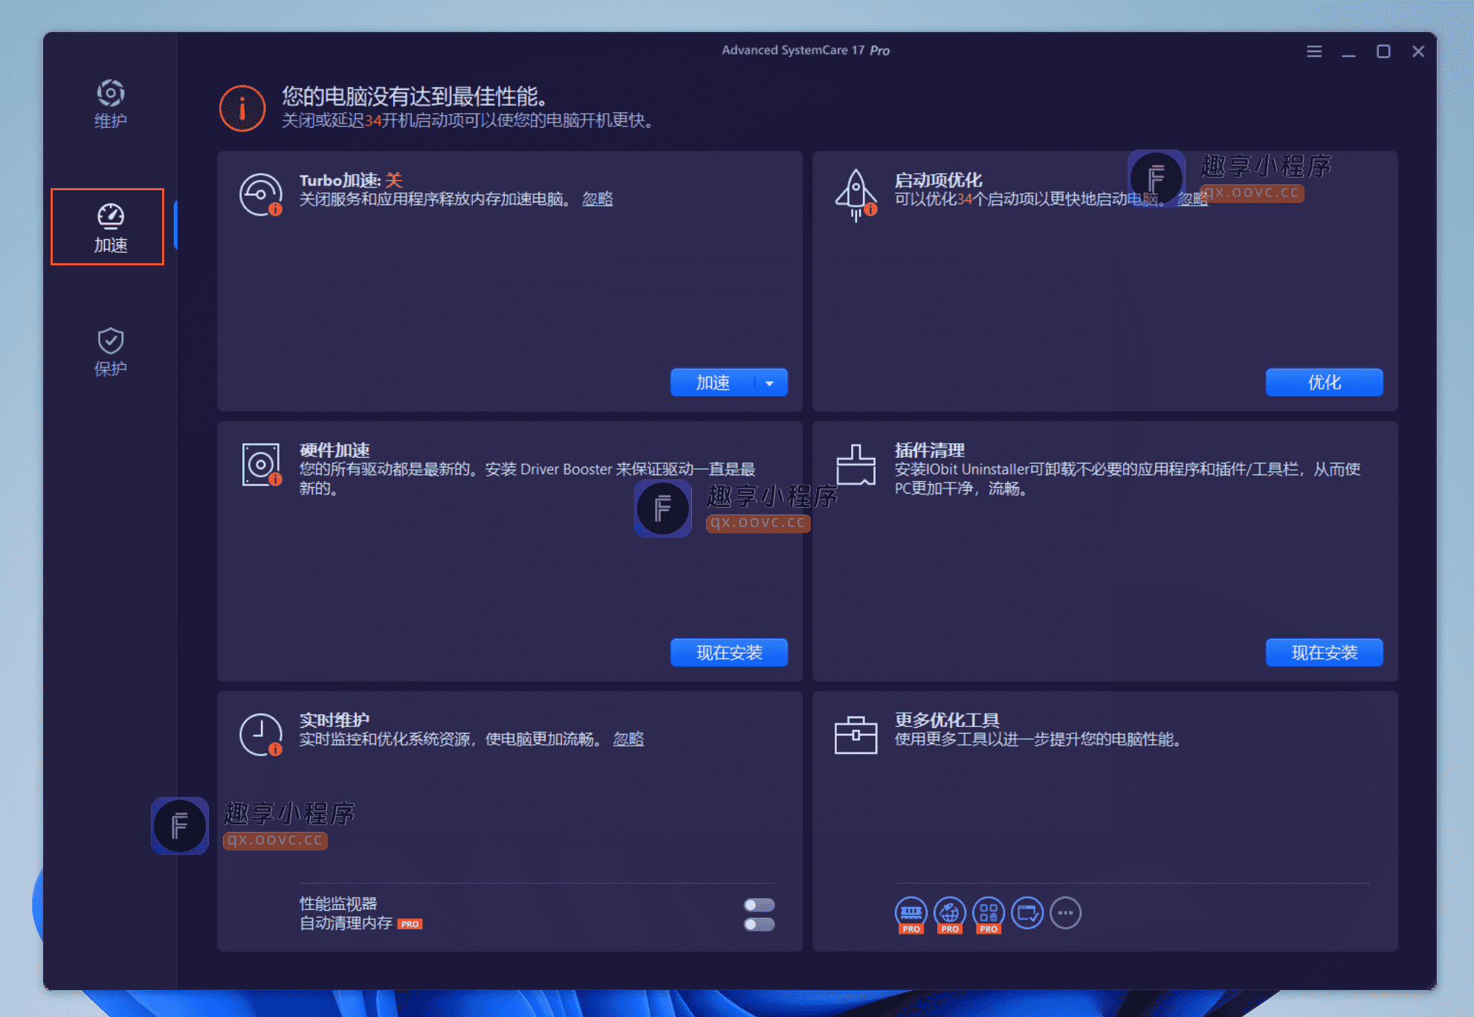Click the 更多优化工具 toolbox icon
This screenshot has height=1017, width=1474.
[856, 734]
